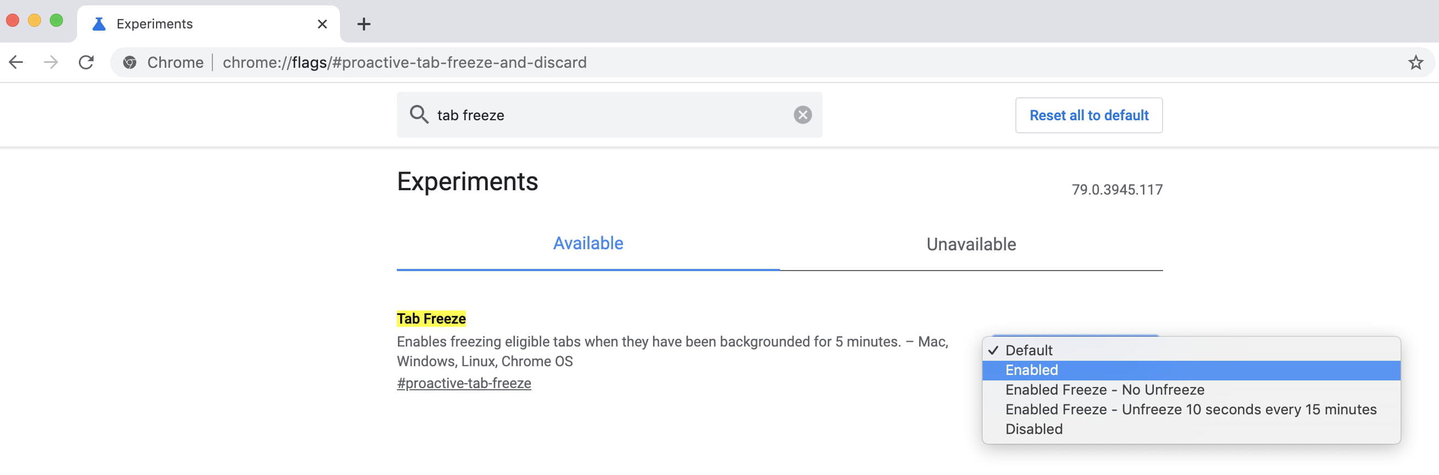
Task: Bookmark this page with the star icon
Action: (1415, 62)
